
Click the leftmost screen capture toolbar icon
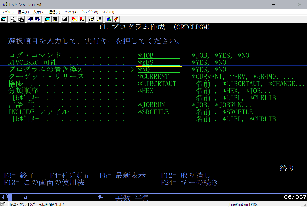4,19
